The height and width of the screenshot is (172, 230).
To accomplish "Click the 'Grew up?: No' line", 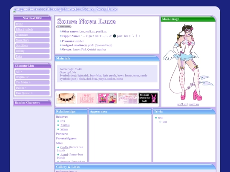I will (x=68, y=72).
